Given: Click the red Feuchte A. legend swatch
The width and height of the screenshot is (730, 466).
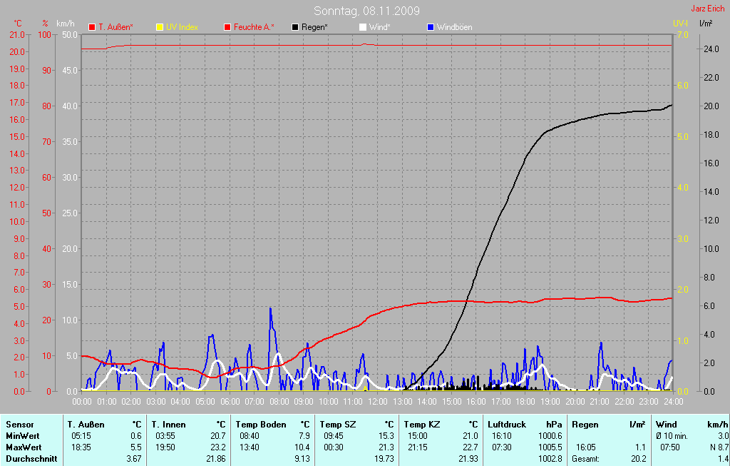Looking at the screenshot, I should click(x=228, y=27).
